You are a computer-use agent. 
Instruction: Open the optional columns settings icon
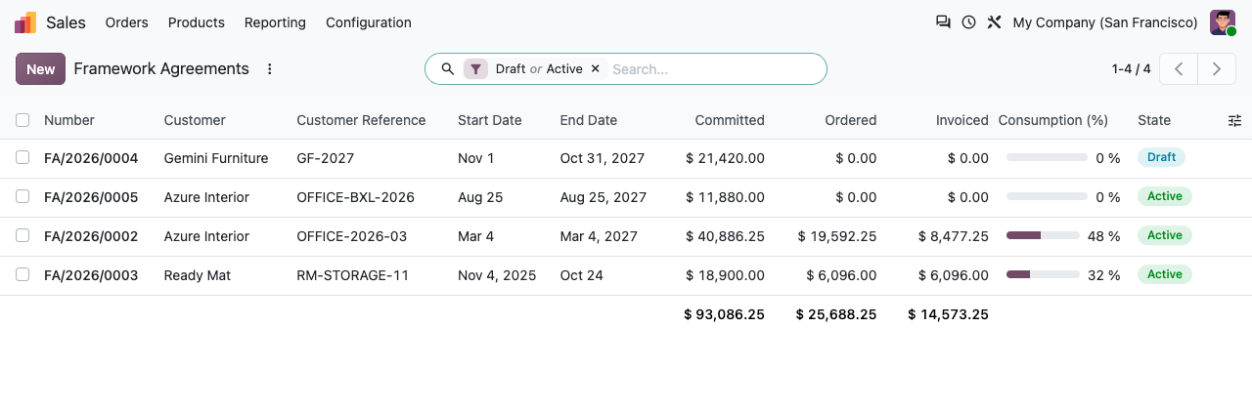pos(1234,120)
